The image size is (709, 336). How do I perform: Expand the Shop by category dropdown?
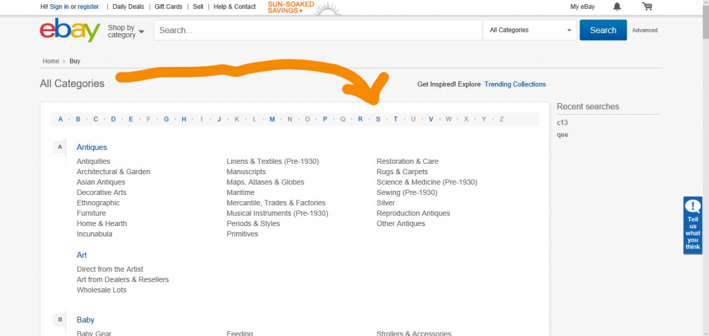(x=126, y=31)
